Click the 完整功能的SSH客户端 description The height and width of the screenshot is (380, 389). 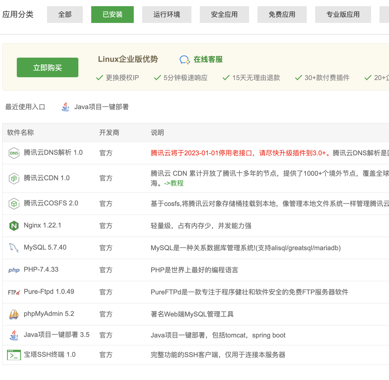[x=218, y=355]
